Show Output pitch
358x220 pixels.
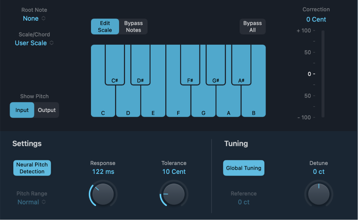(x=47, y=110)
